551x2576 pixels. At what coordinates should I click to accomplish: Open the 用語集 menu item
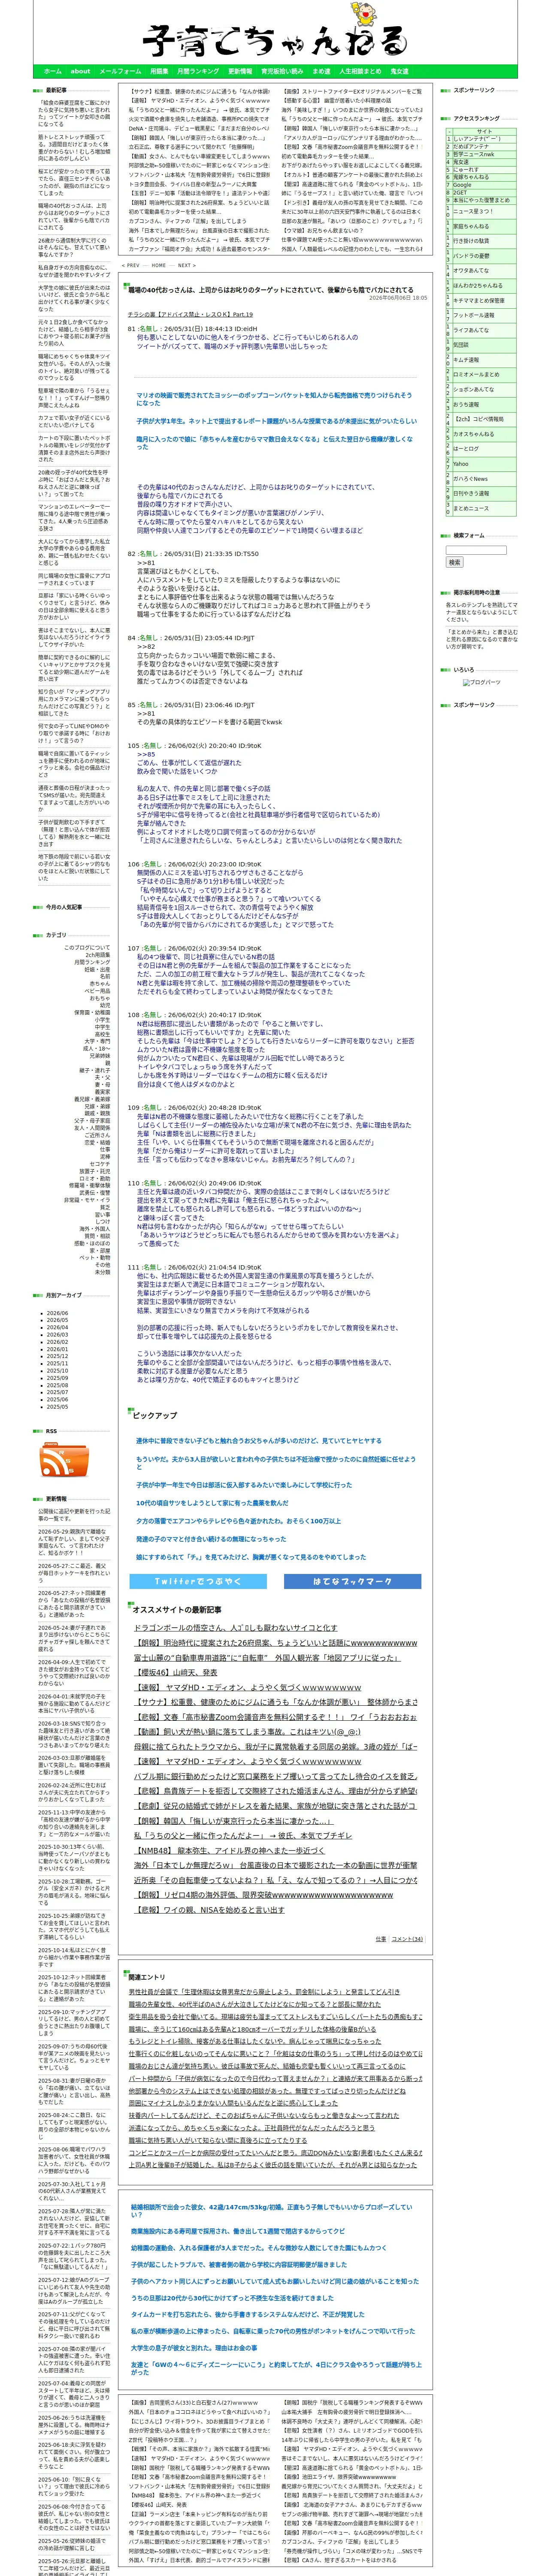coord(159,72)
